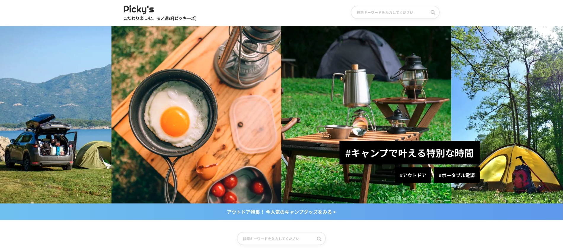The width and height of the screenshot is (563, 249).
Task: Open the #ポータブル電源 tag
Action: tap(457, 175)
